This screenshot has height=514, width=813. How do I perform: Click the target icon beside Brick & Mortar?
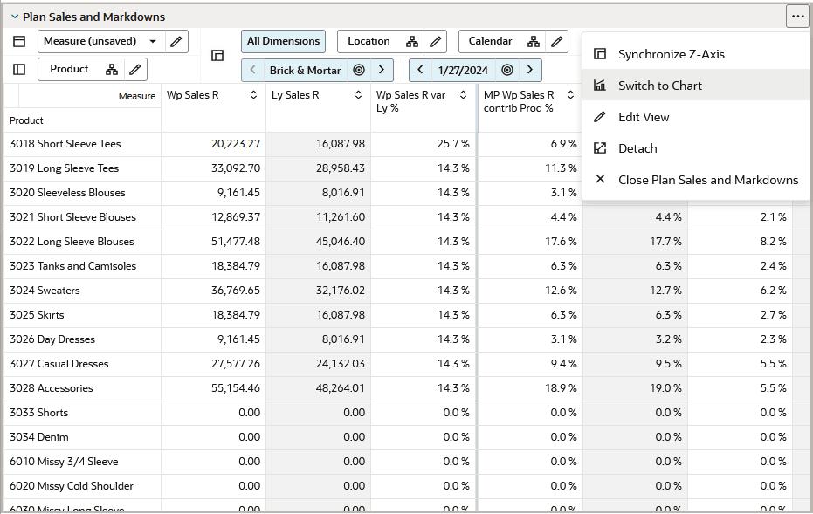[359, 70]
